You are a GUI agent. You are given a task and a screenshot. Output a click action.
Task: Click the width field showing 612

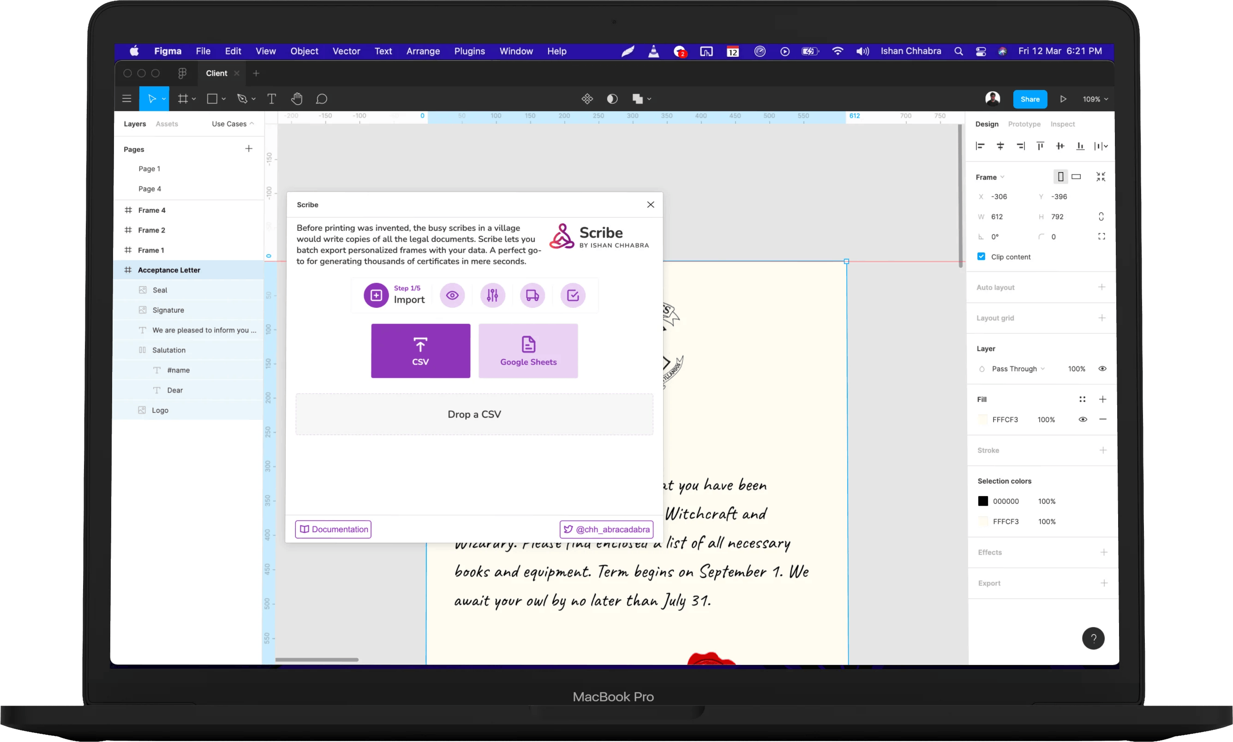click(1005, 216)
